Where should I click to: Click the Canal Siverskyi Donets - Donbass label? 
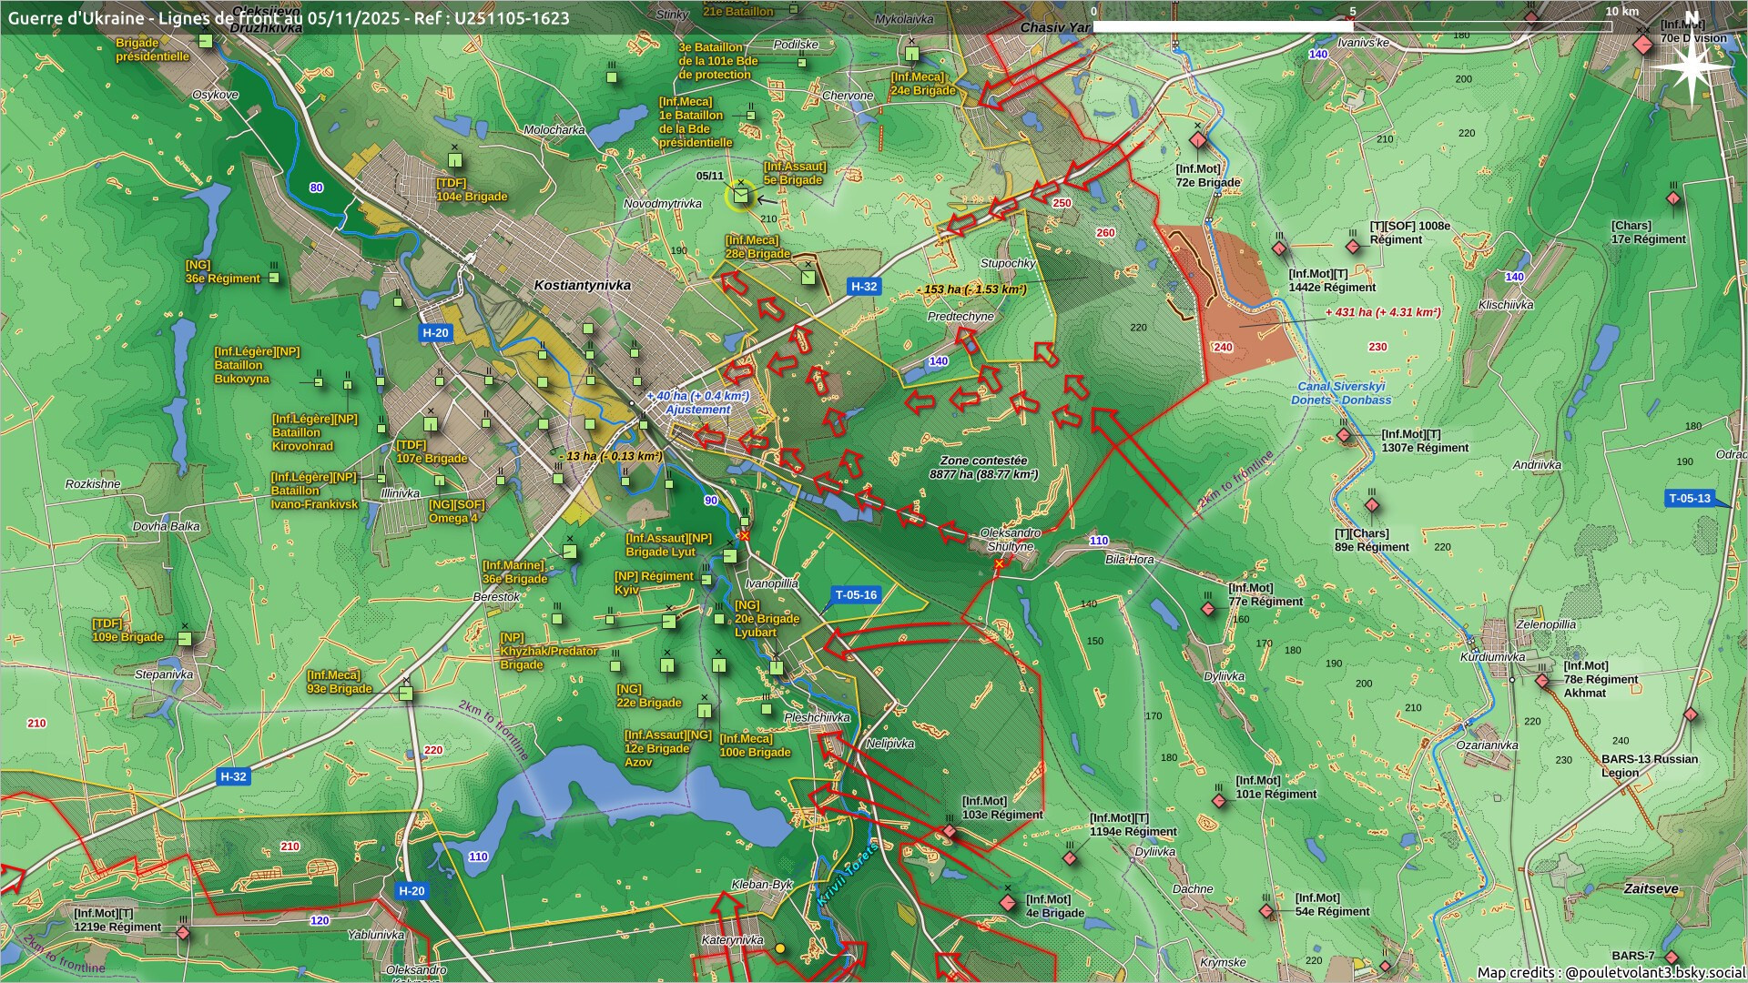click(x=1340, y=393)
